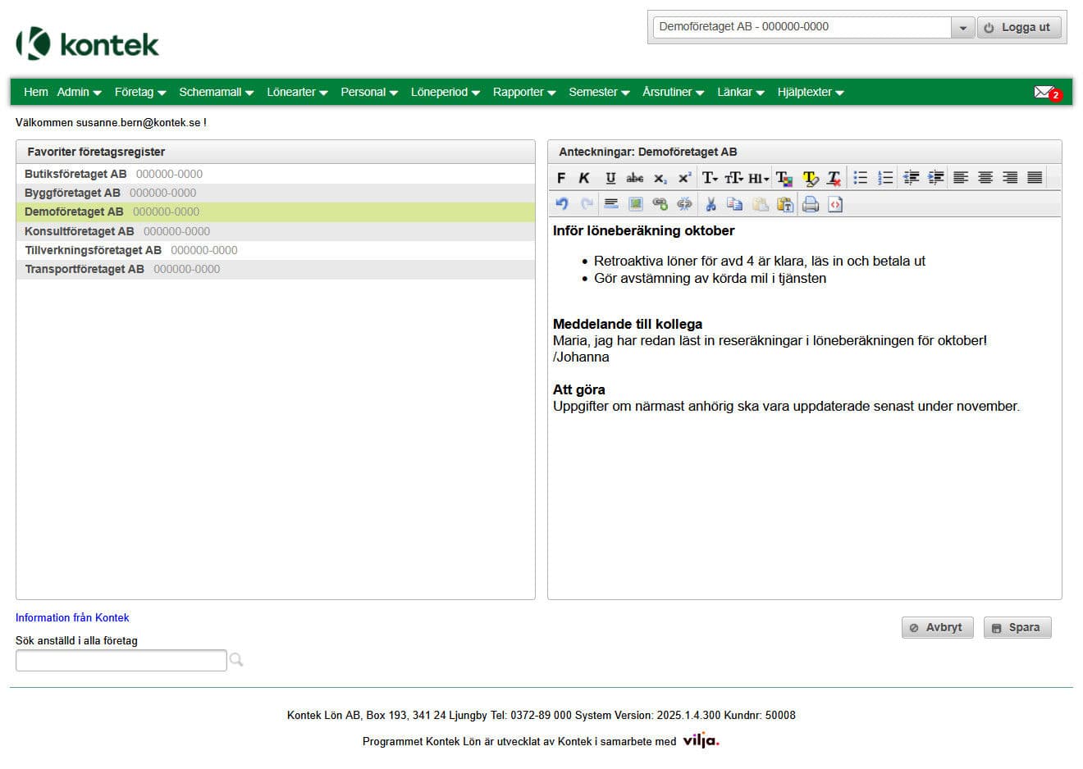Select Byggföretaget AB in favorites
1083x769 pixels.
coord(276,193)
